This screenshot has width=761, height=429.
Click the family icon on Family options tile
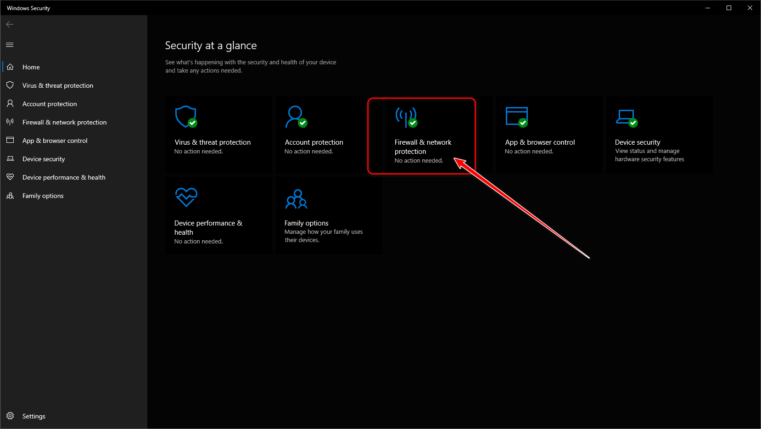297,199
